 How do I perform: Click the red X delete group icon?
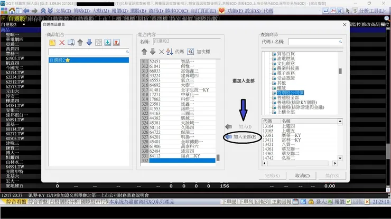point(62,43)
